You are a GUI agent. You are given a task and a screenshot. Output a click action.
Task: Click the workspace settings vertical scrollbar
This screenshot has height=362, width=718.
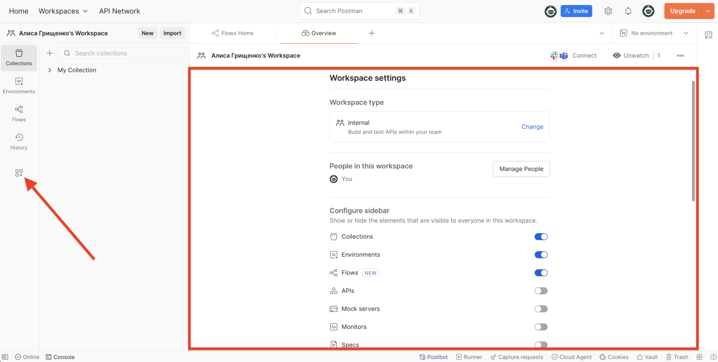(x=693, y=141)
